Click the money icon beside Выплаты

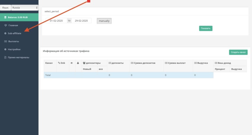click(5, 41)
